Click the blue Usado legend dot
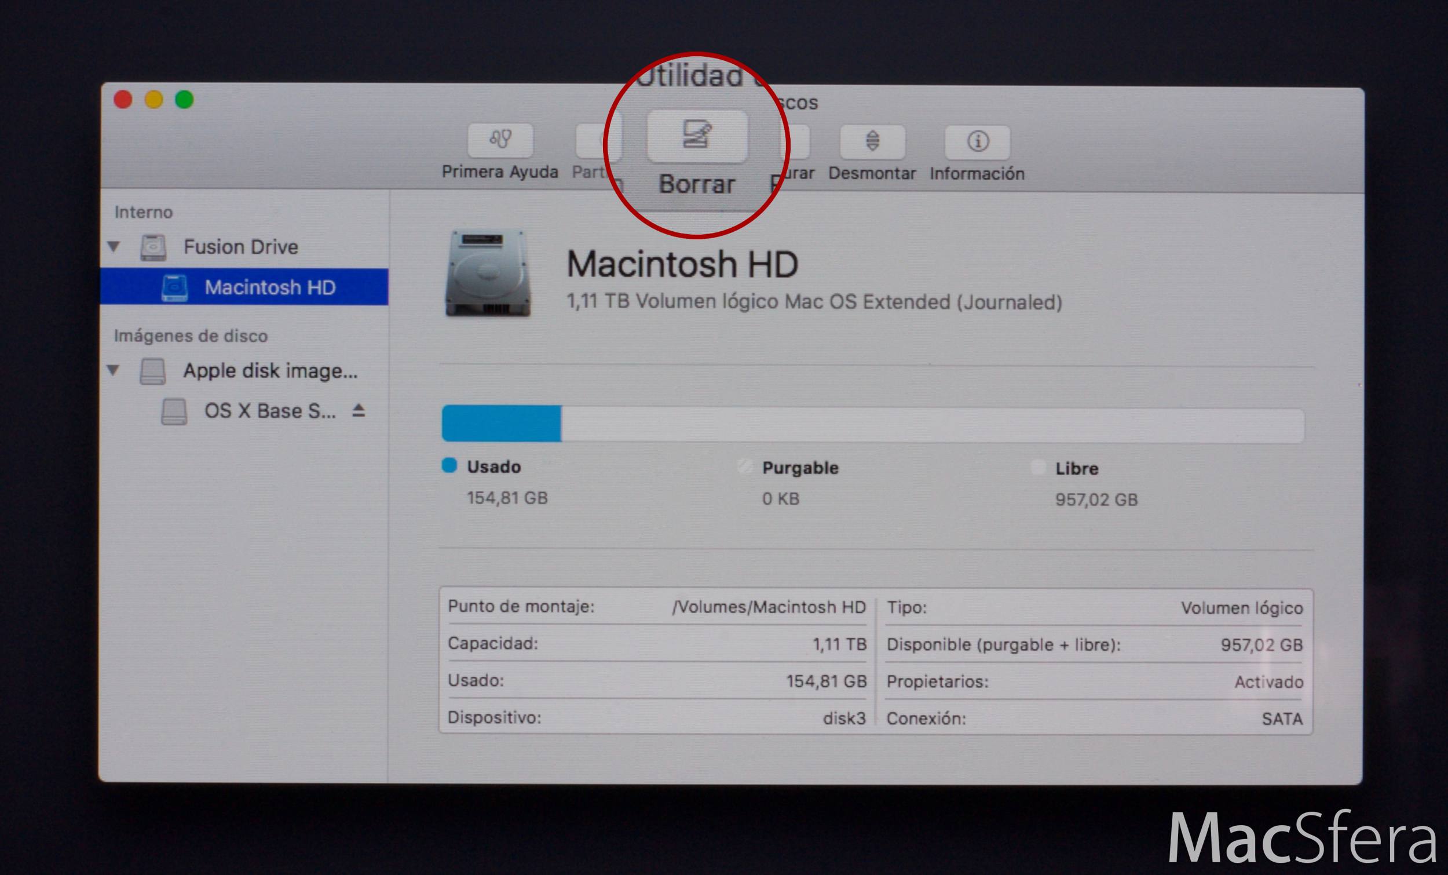This screenshot has height=875, width=1448. (x=449, y=465)
